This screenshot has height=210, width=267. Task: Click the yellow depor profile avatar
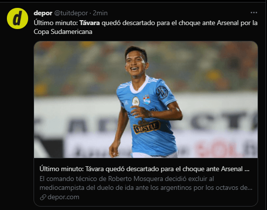point(17,18)
